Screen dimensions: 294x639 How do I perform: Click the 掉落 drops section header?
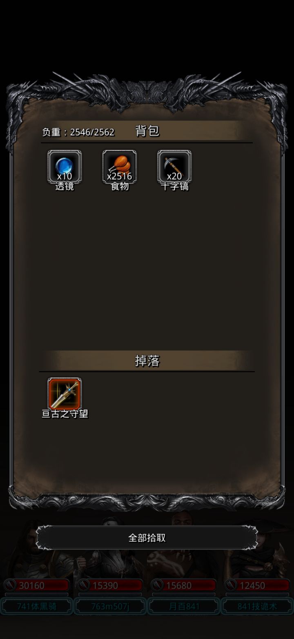coord(147,361)
